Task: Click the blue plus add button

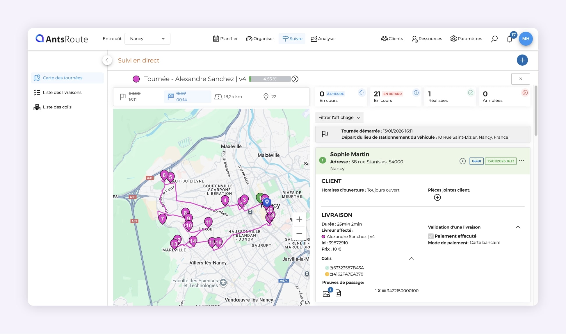Action: (x=522, y=60)
